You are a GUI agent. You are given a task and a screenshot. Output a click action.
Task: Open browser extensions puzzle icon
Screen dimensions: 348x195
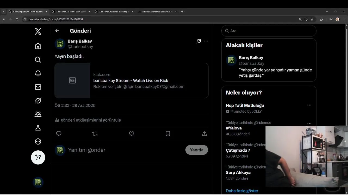[x=321, y=19]
